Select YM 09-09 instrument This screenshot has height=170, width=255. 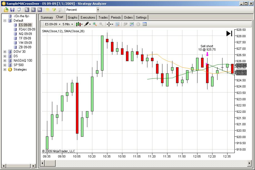point(25,43)
